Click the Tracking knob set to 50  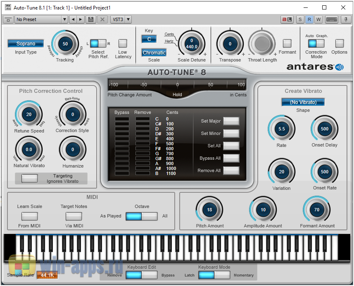point(65,44)
